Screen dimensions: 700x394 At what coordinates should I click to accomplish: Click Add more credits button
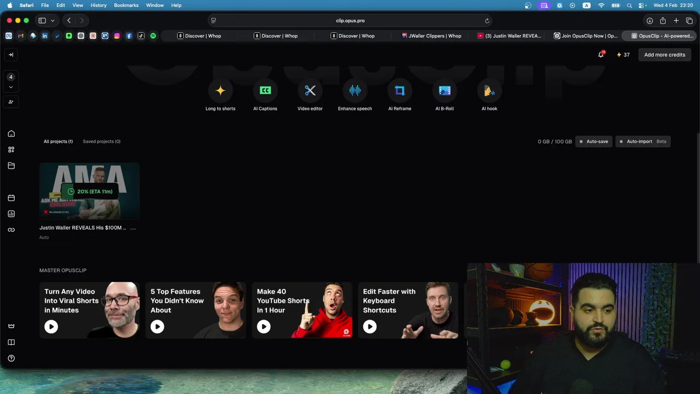[664, 55]
